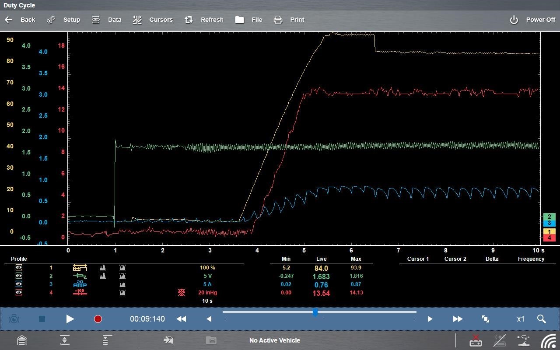The image size is (560, 350).
Task: Click the inverted trace icon on channel 4
Action: (182, 292)
